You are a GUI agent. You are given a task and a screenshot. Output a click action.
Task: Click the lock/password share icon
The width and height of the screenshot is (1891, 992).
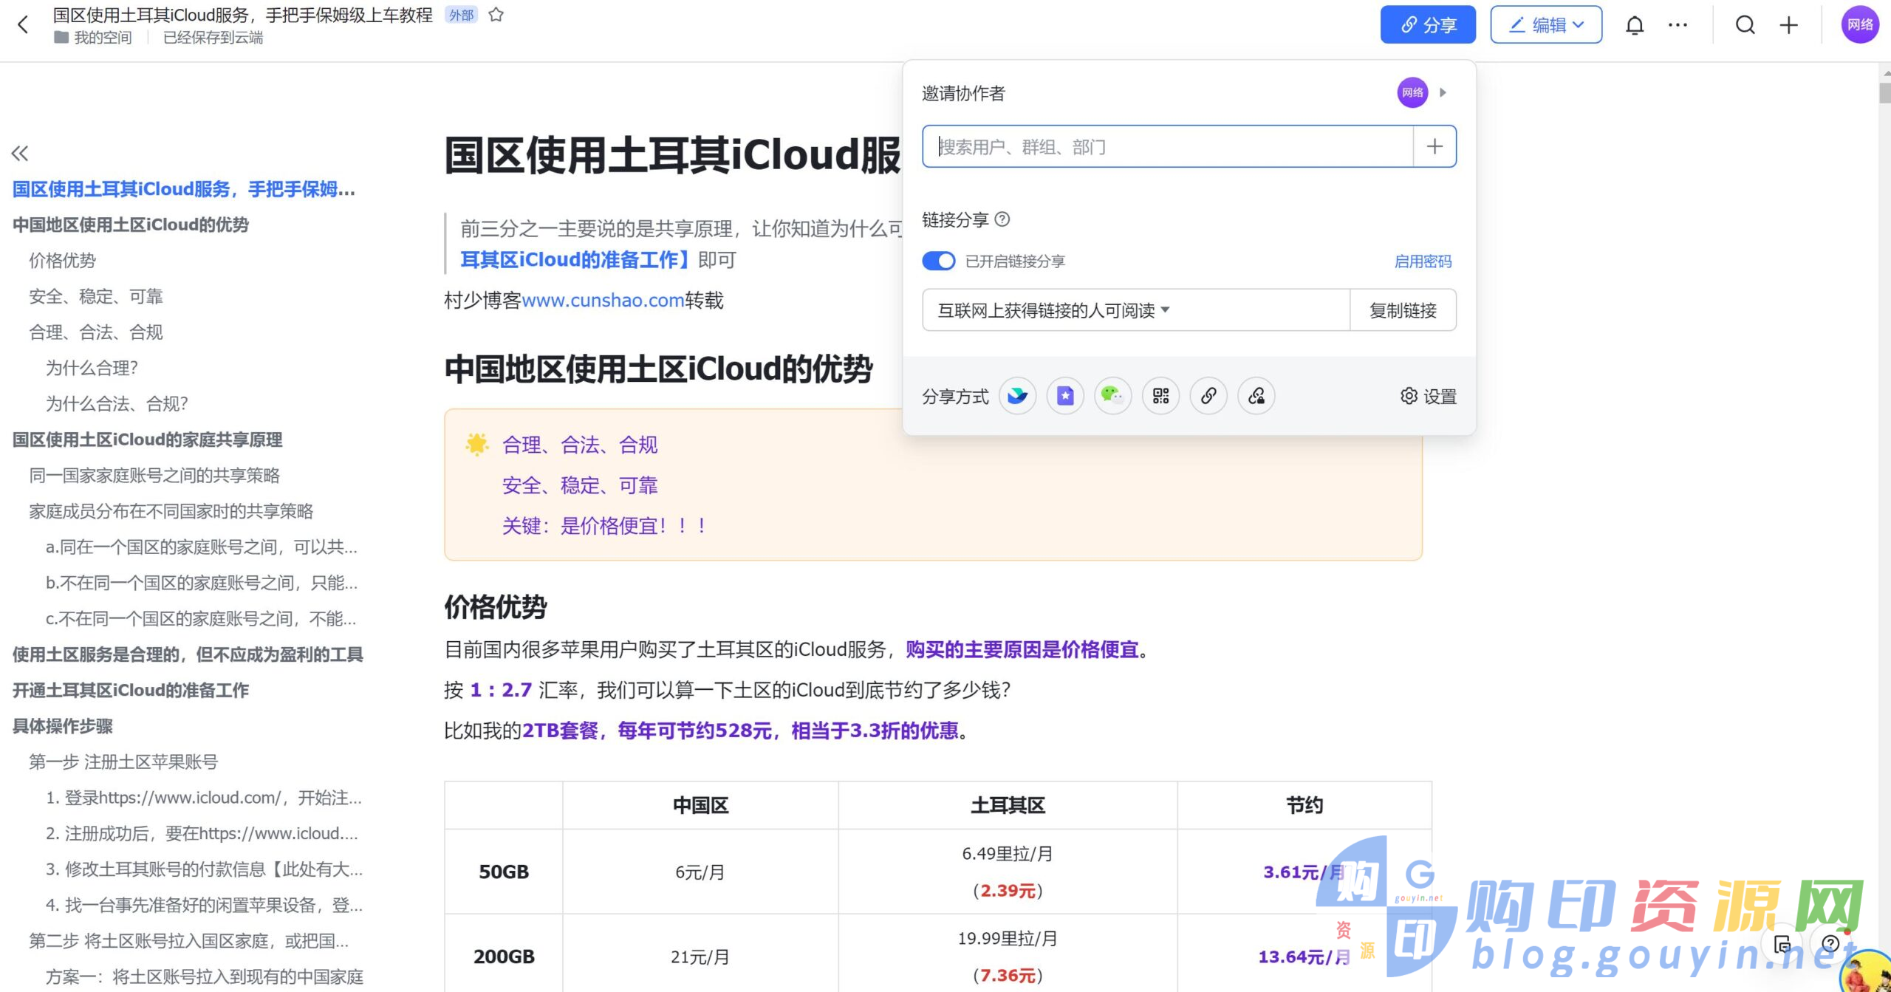tap(1256, 393)
